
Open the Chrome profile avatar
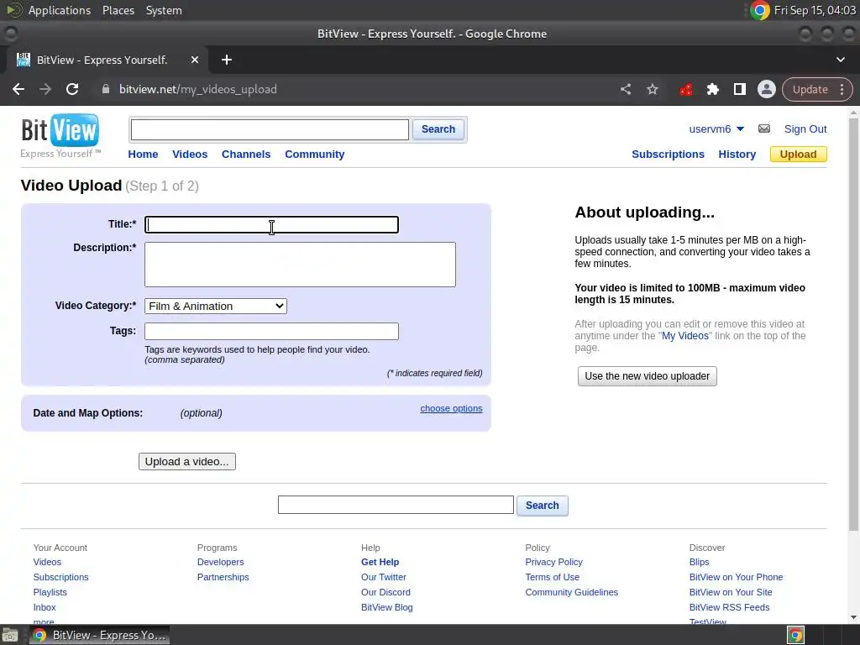pos(766,89)
